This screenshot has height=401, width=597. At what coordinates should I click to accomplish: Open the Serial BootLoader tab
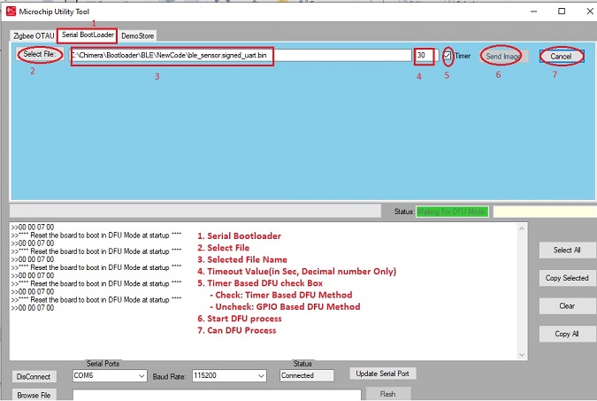click(x=87, y=35)
